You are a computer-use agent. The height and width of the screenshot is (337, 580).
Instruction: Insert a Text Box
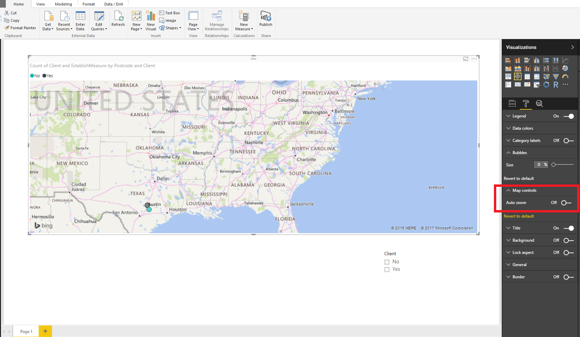pos(169,13)
